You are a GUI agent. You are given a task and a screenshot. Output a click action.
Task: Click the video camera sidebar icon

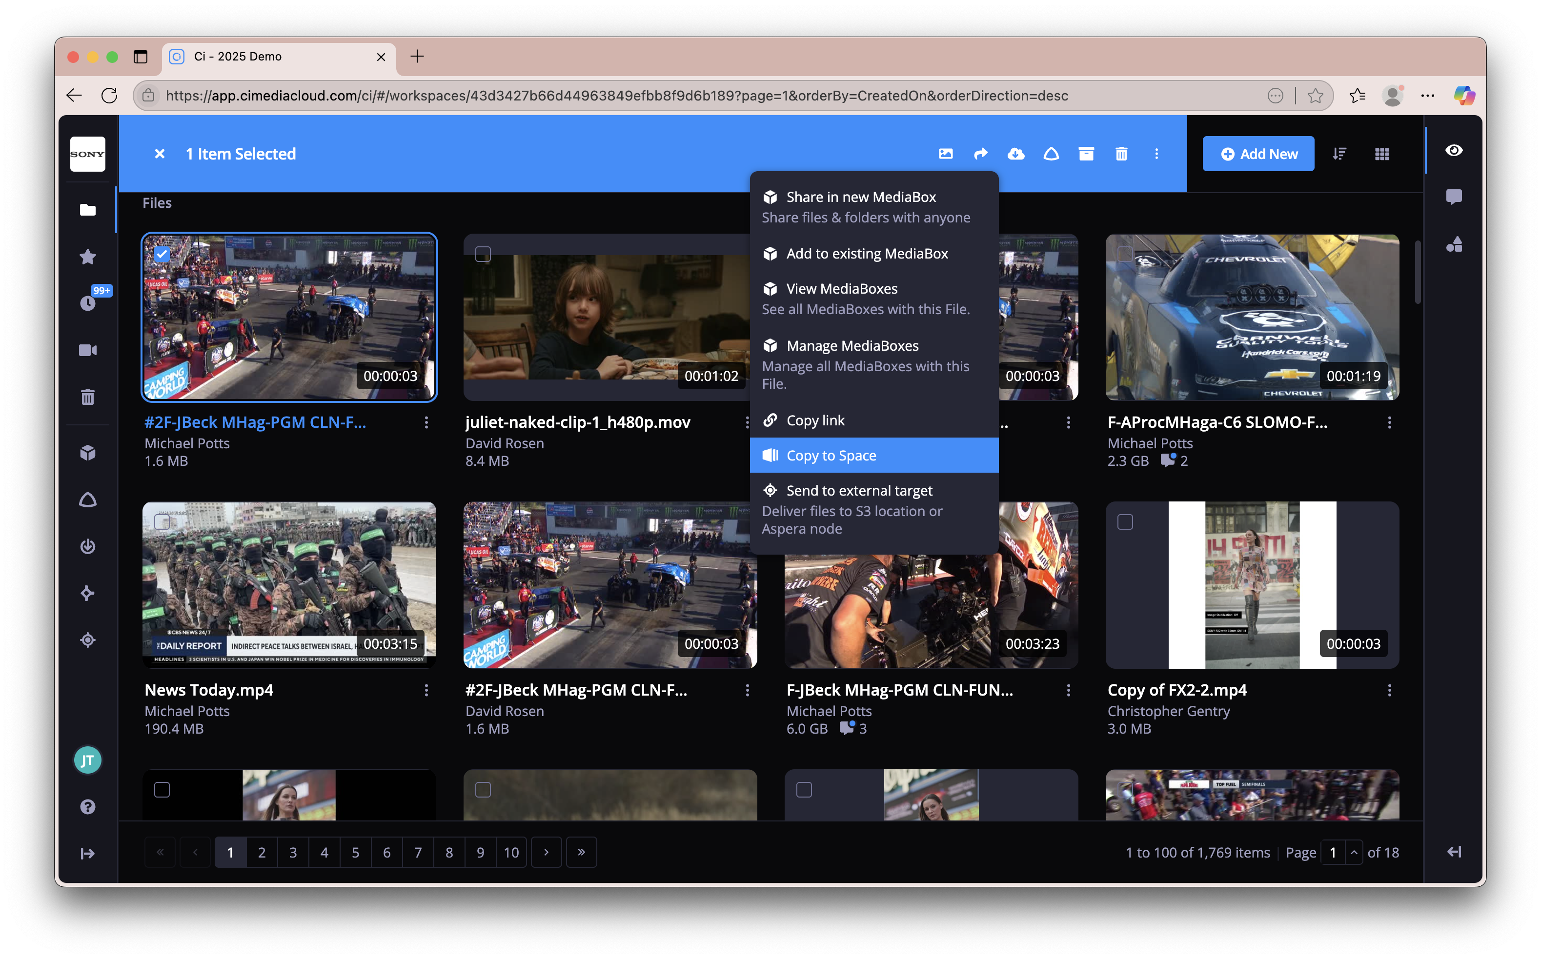[87, 350]
